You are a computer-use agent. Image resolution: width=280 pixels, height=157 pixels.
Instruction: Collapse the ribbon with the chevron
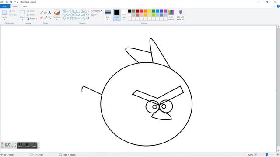274,6
